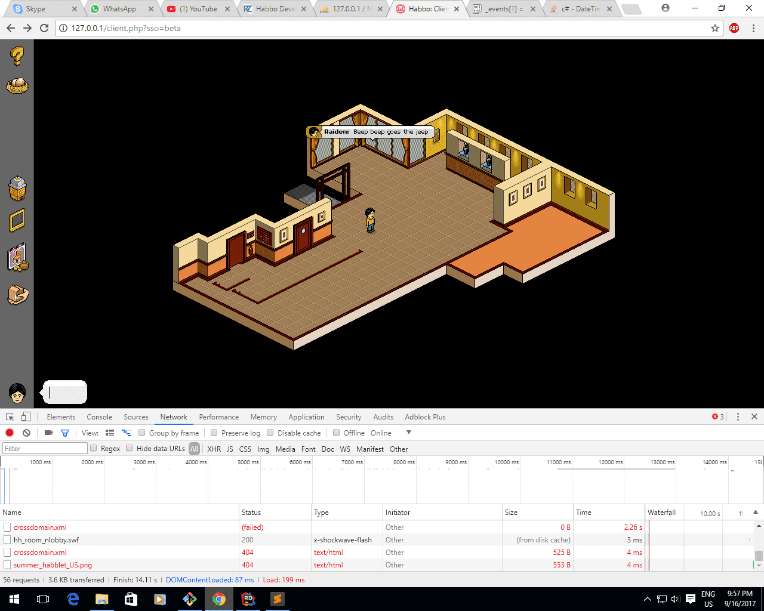The height and width of the screenshot is (611, 764).
Task: Open File Explorer from the taskbar
Action: pyautogui.click(x=101, y=599)
